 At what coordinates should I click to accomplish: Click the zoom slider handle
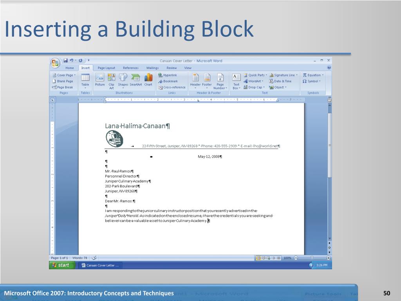click(312, 258)
